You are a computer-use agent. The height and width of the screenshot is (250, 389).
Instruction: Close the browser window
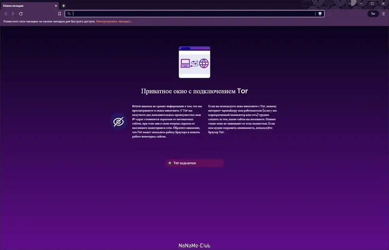[x=383, y=3]
